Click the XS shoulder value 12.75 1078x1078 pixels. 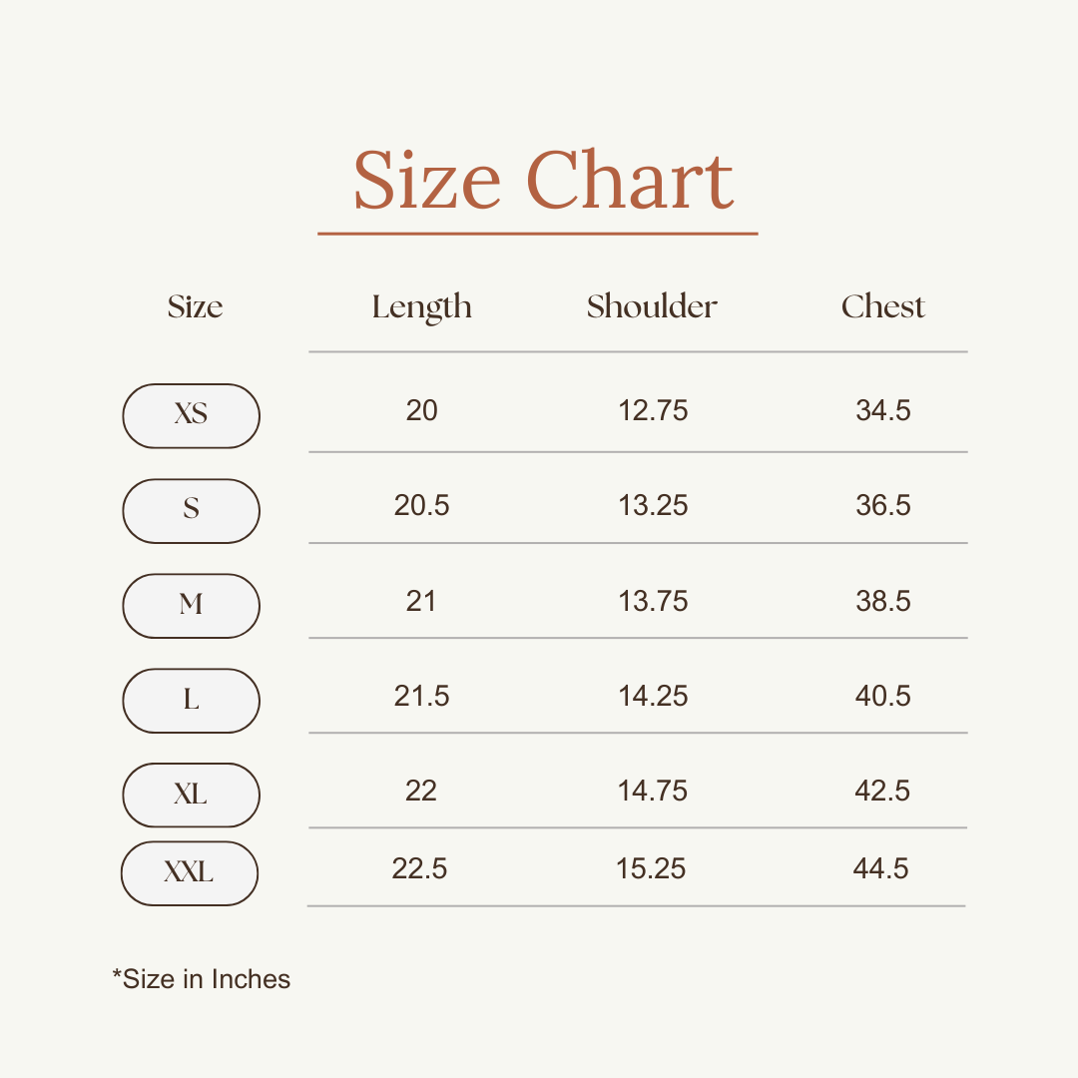[x=653, y=410]
